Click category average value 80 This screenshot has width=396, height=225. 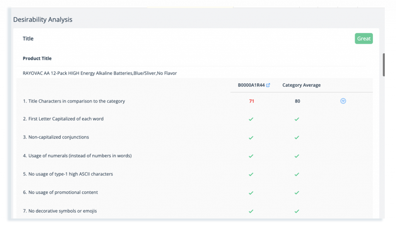297,101
